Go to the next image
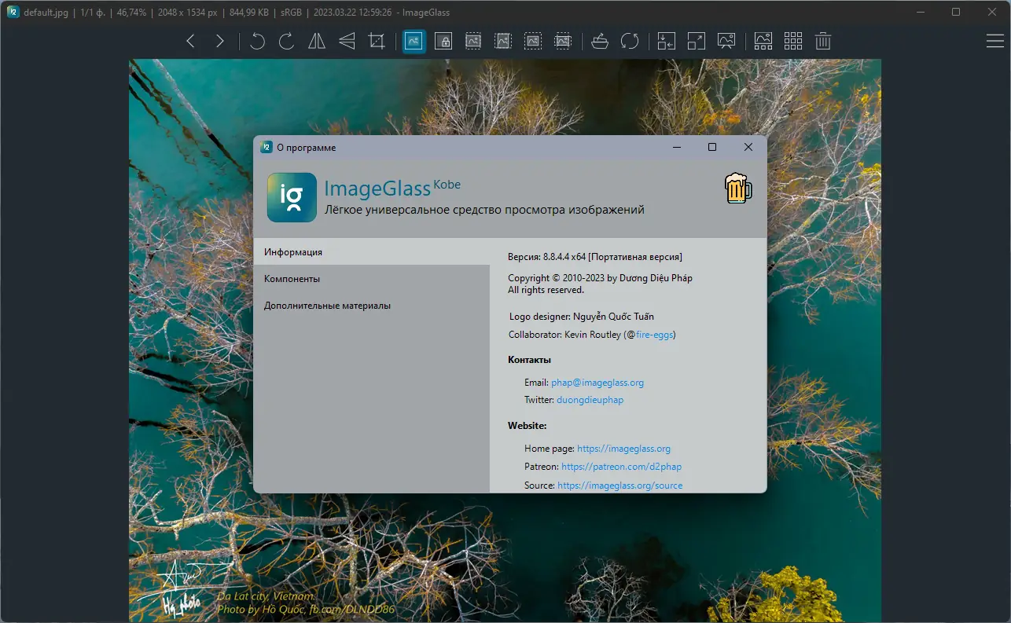 click(x=220, y=41)
